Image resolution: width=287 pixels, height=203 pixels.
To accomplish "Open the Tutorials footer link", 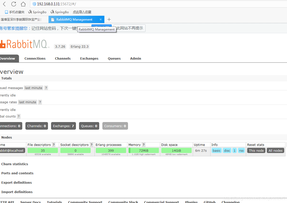I will click(55, 202).
